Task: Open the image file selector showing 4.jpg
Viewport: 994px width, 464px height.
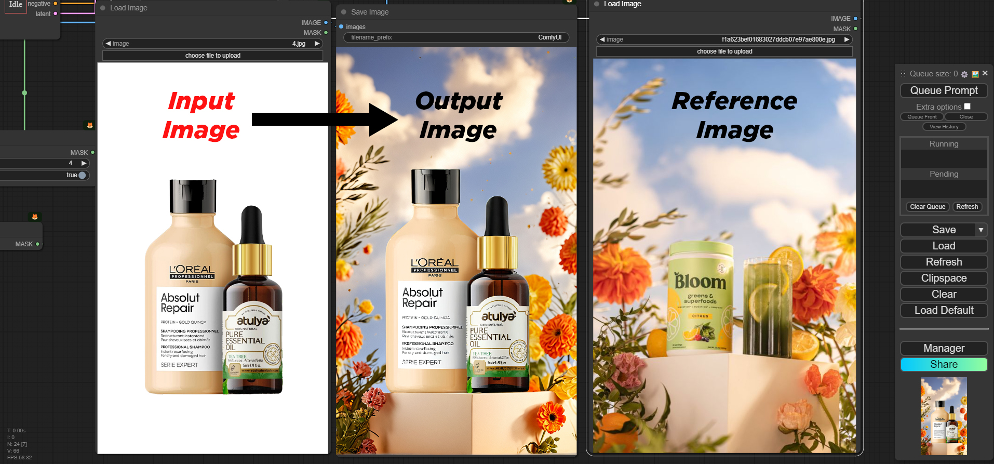Action: coord(213,44)
